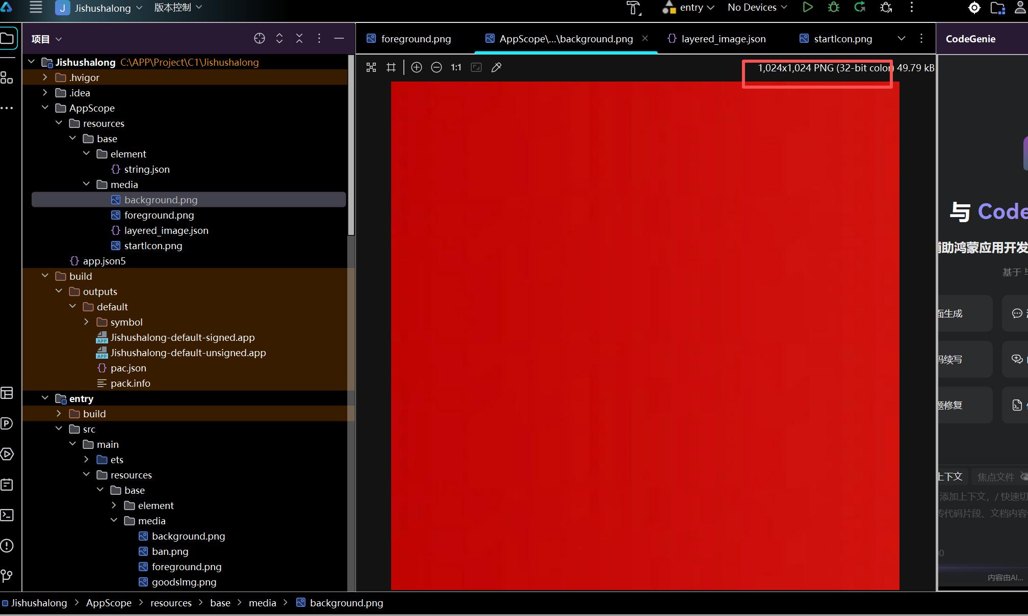
Task: Click the color picker eyedropper icon
Action: coord(496,67)
